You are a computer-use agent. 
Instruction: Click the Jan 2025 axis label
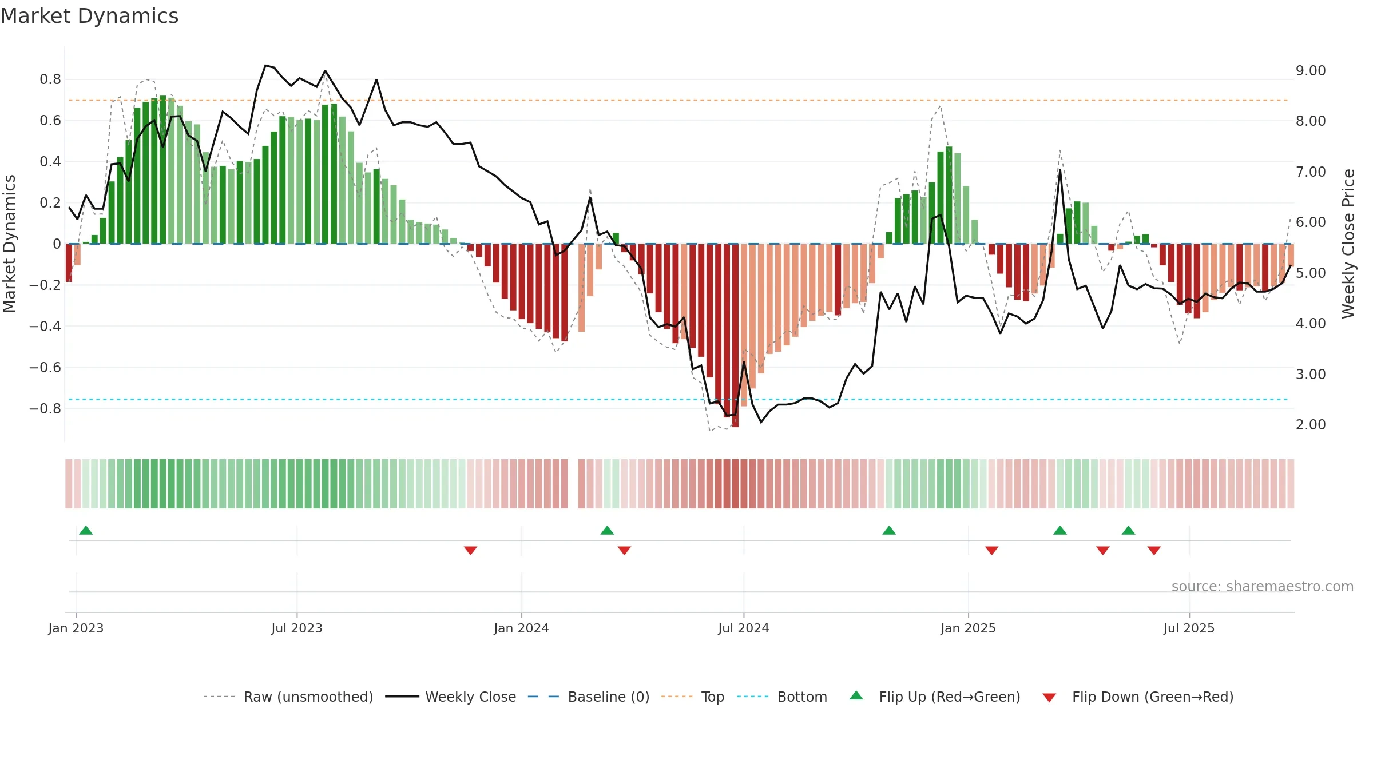tap(969, 628)
